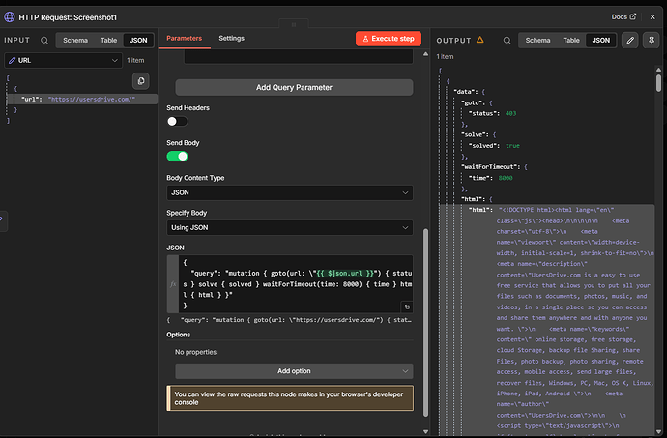Enable the Send Headers toggle
The width and height of the screenshot is (667, 438).
pyautogui.click(x=177, y=122)
